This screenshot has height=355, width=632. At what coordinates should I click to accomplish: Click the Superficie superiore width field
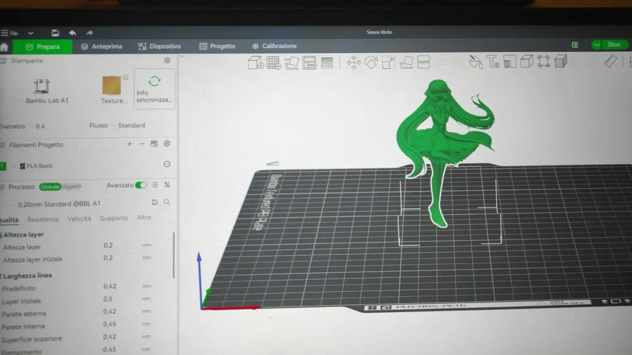109,337
